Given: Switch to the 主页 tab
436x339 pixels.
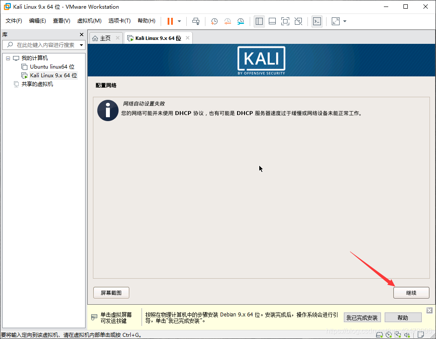Looking at the screenshot, I should click(x=104, y=38).
